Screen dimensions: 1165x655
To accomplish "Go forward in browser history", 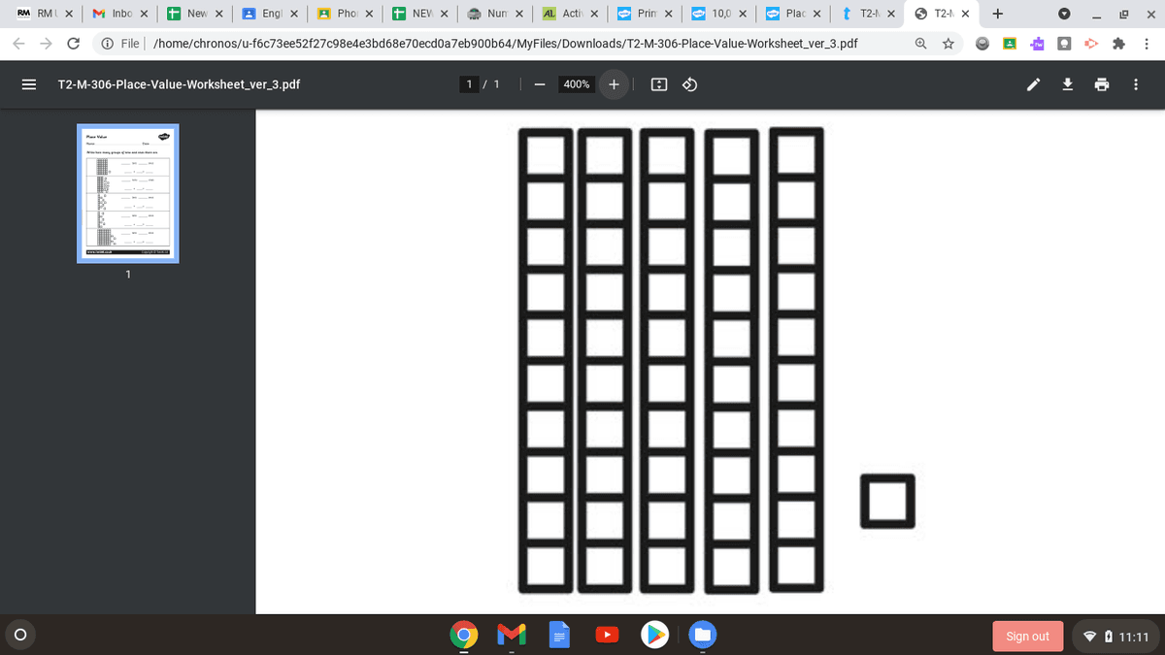I will click(x=48, y=44).
